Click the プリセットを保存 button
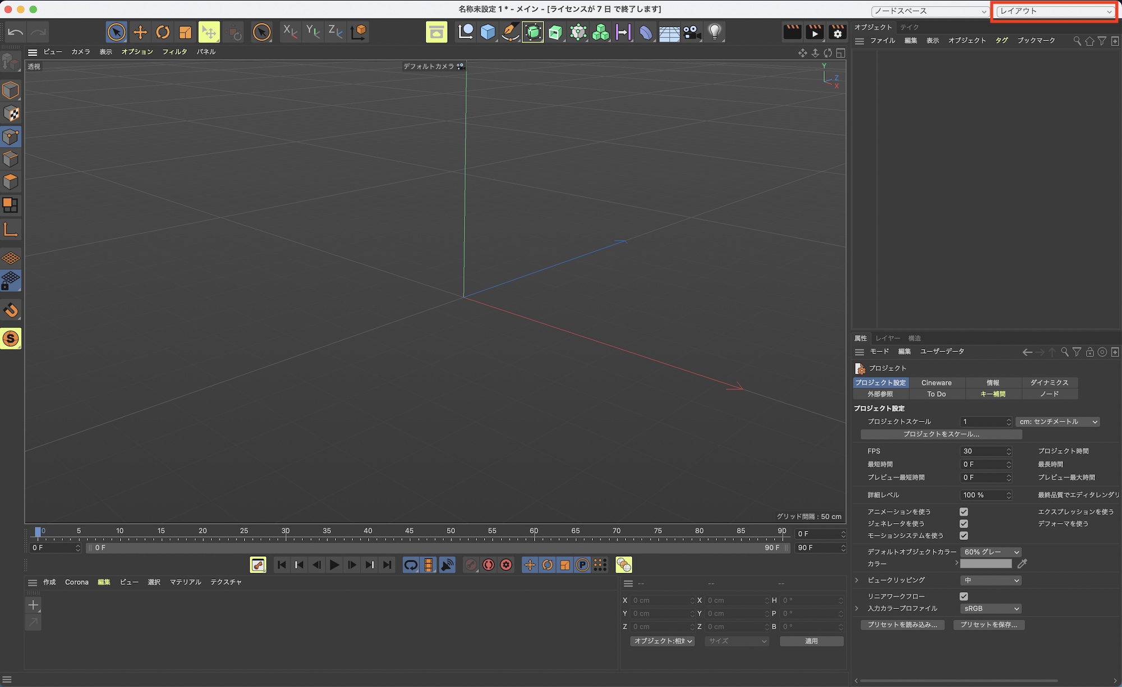This screenshot has width=1122, height=687. pos(989,625)
